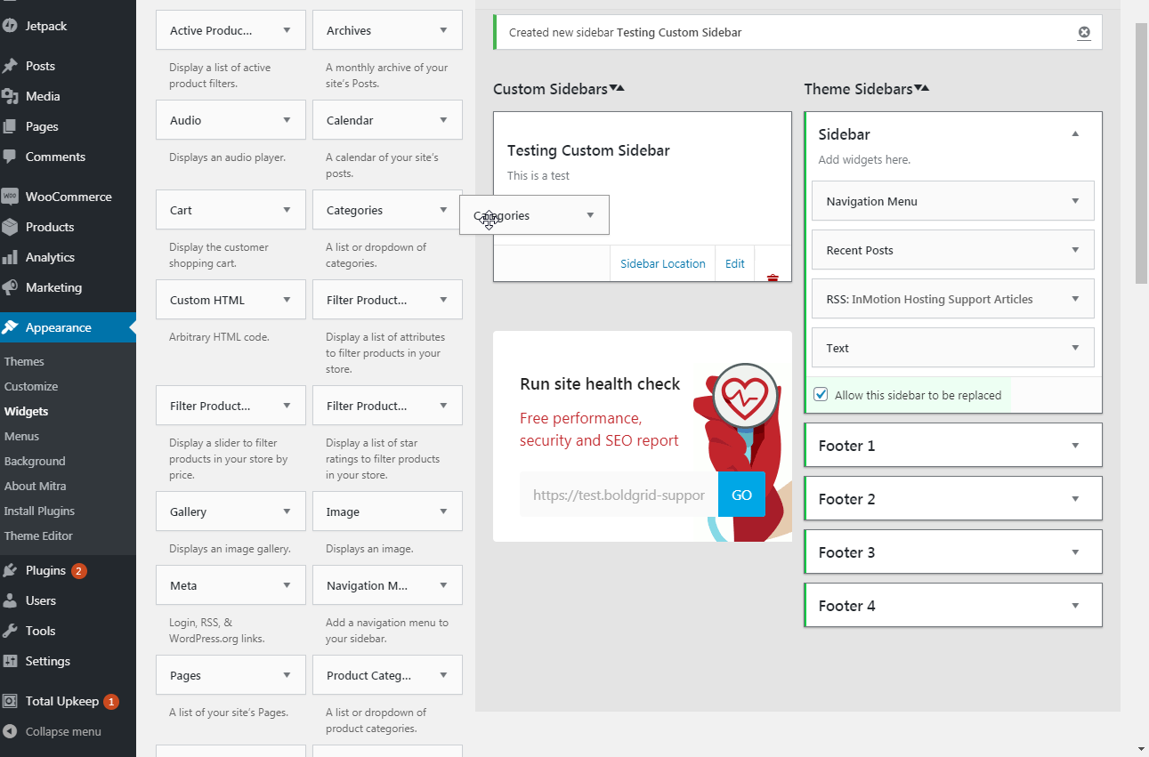Open Products using its sidebar icon
The width and height of the screenshot is (1149, 757).
click(x=15, y=227)
